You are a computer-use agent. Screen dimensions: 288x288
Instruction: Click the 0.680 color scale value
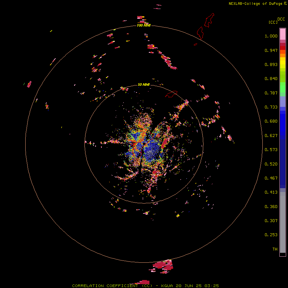tap(271, 121)
